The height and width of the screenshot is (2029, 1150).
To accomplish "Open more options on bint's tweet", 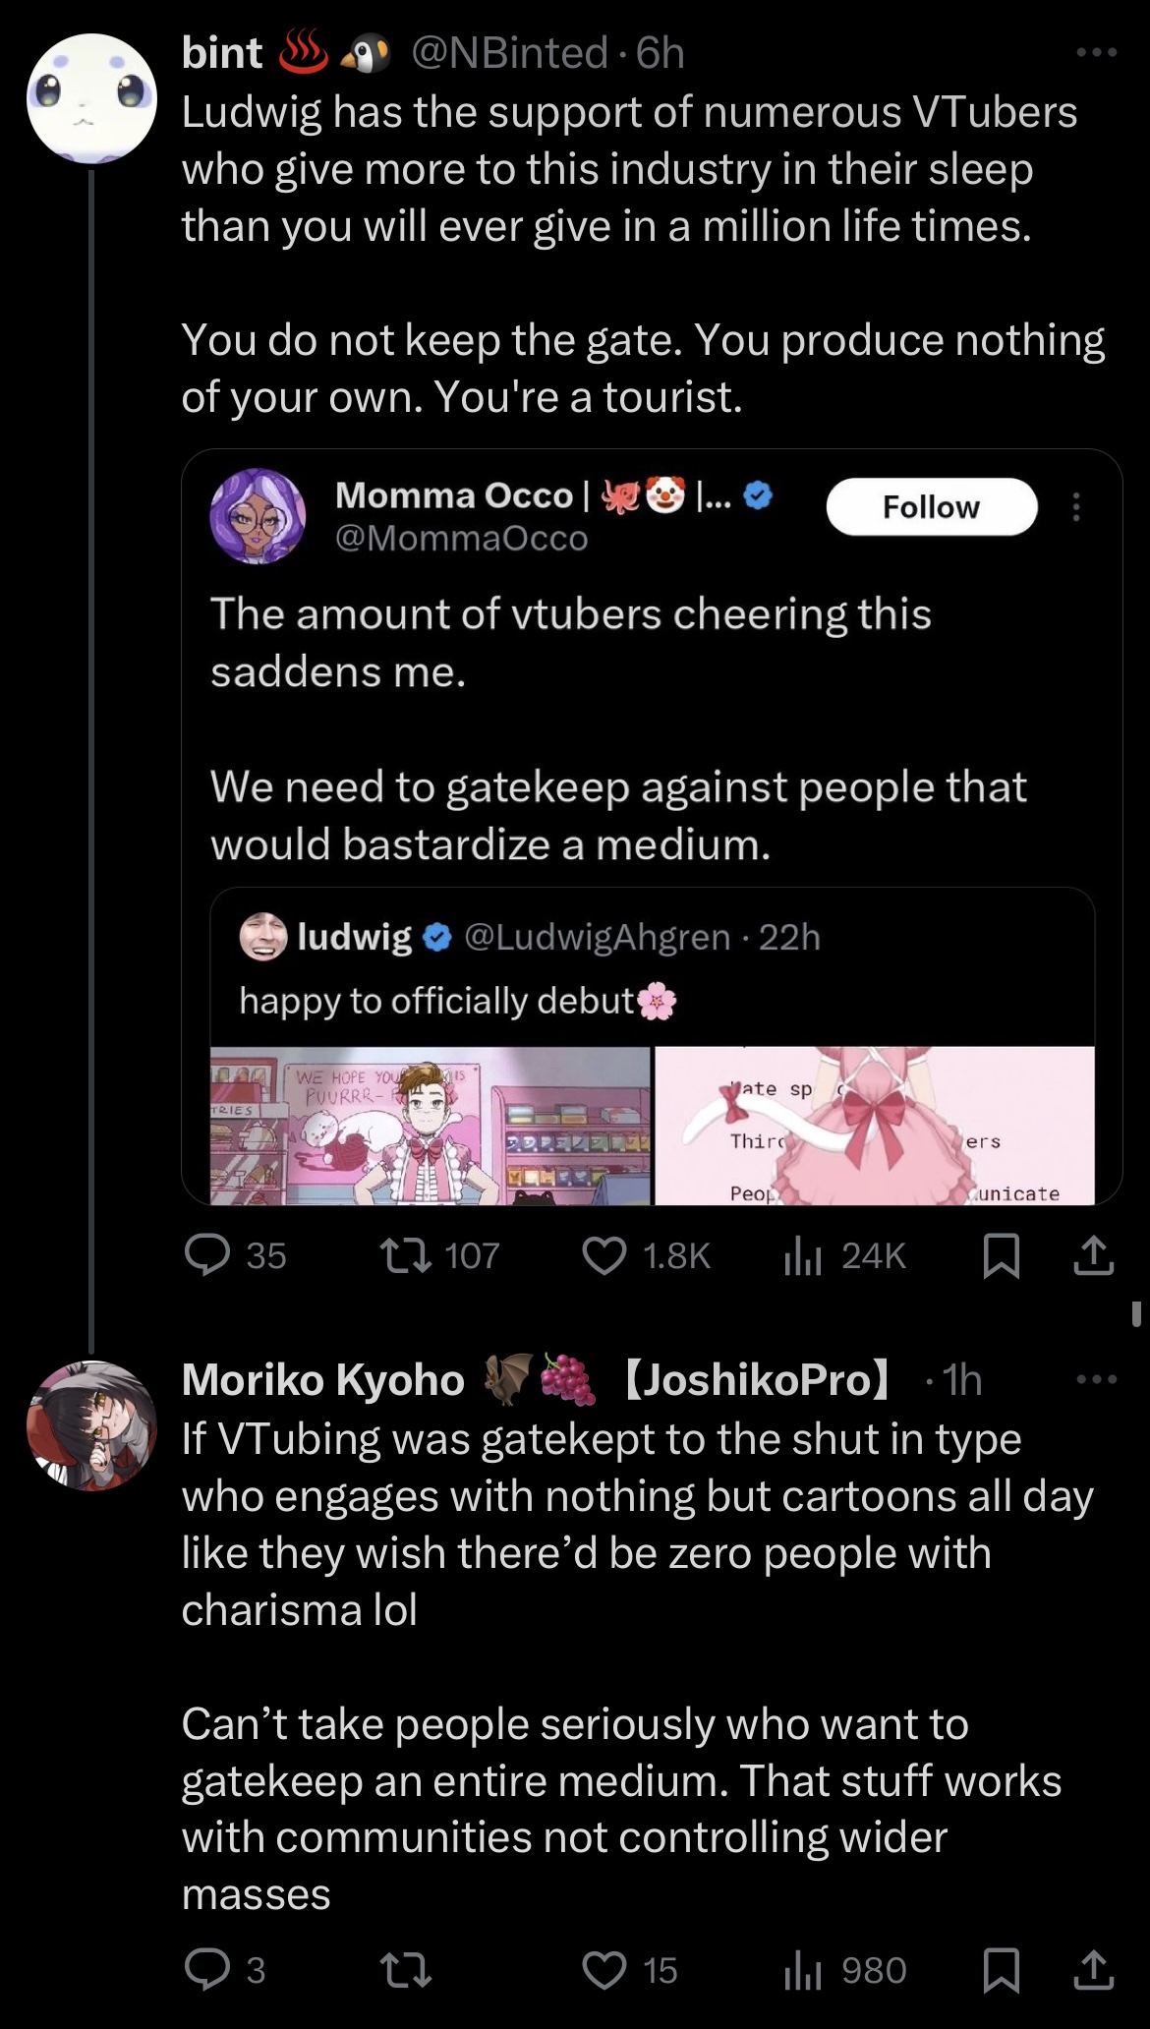I will [1097, 52].
